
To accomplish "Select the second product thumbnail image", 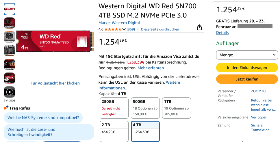I will point(9,23).
